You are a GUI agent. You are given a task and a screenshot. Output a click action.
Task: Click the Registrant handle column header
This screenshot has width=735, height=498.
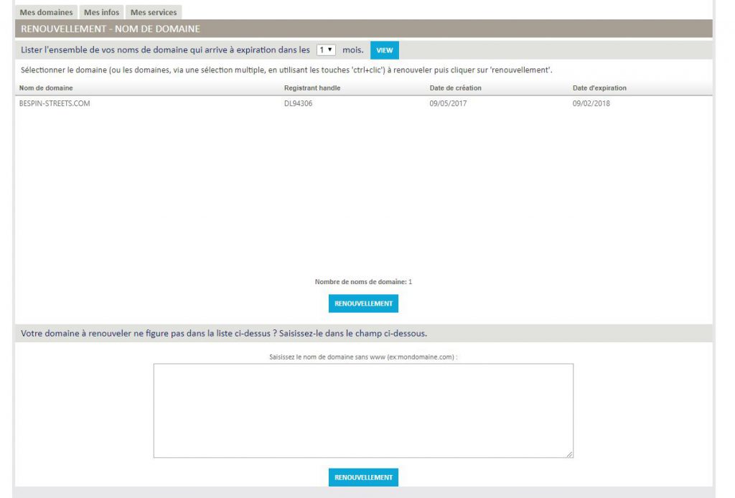point(312,88)
